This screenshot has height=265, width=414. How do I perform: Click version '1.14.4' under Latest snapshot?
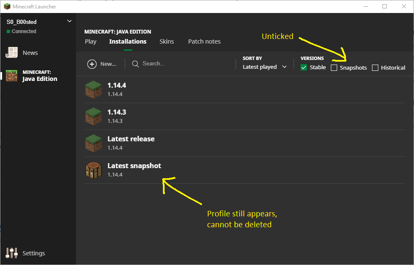tap(115, 174)
